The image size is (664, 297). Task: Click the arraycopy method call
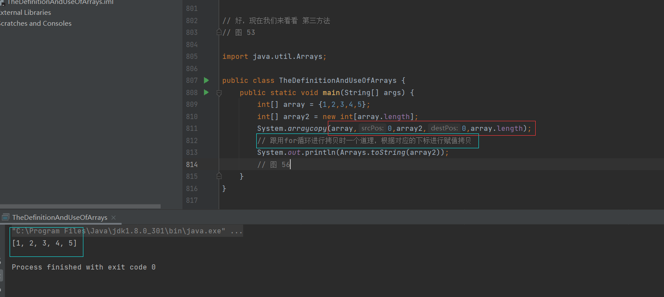click(307, 128)
